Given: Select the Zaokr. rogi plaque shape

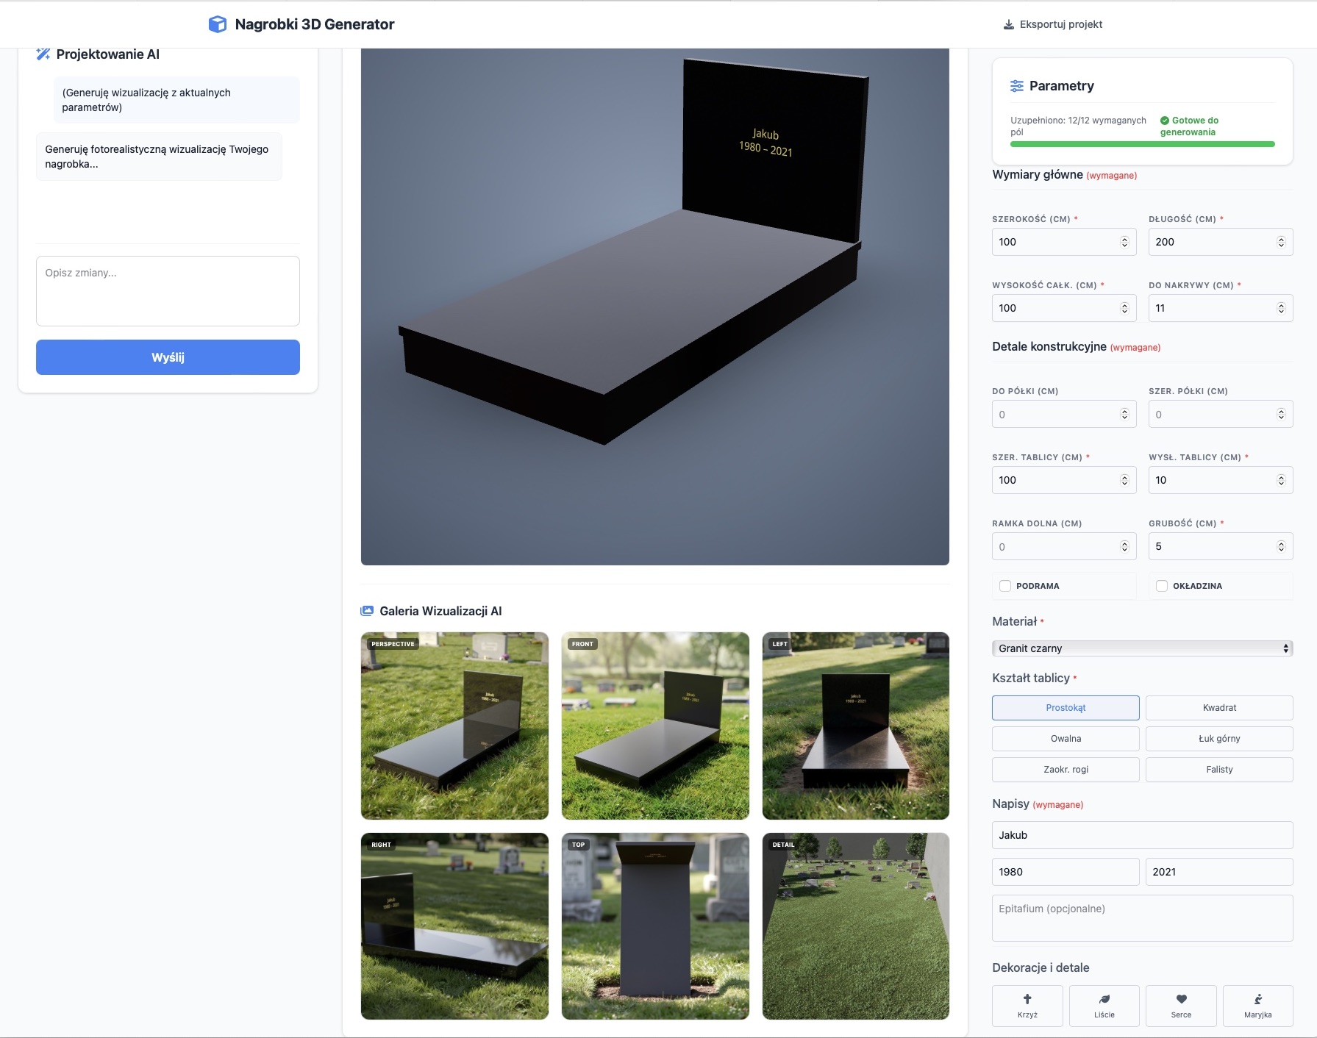Looking at the screenshot, I should tap(1066, 770).
